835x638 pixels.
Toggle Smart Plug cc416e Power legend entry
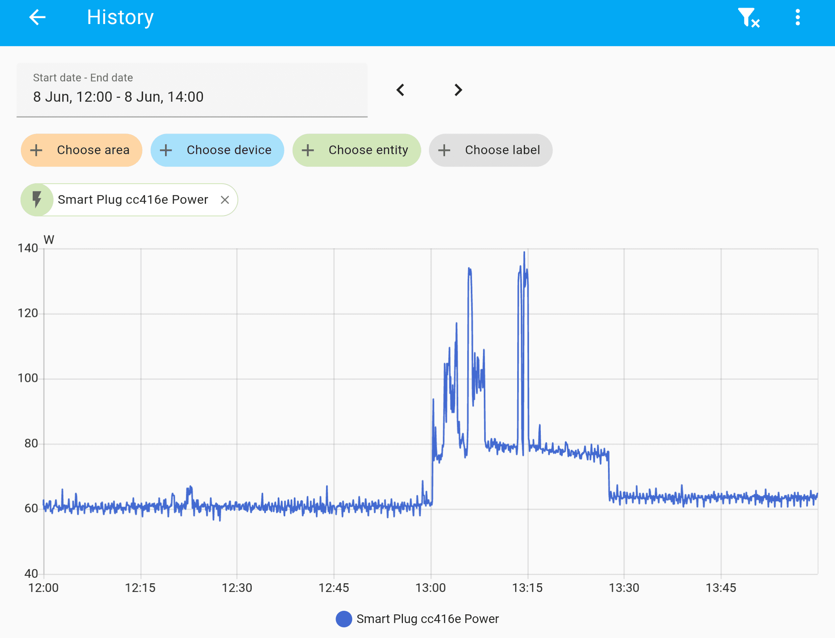(427, 619)
